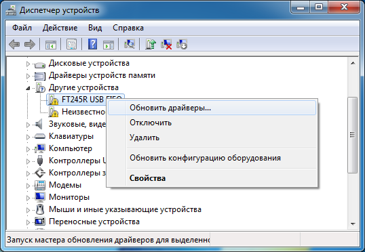Viewport: 365px width, 252px height.
Task: Maximize the Диспетчер устройств window
Action: (x=319, y=8)
